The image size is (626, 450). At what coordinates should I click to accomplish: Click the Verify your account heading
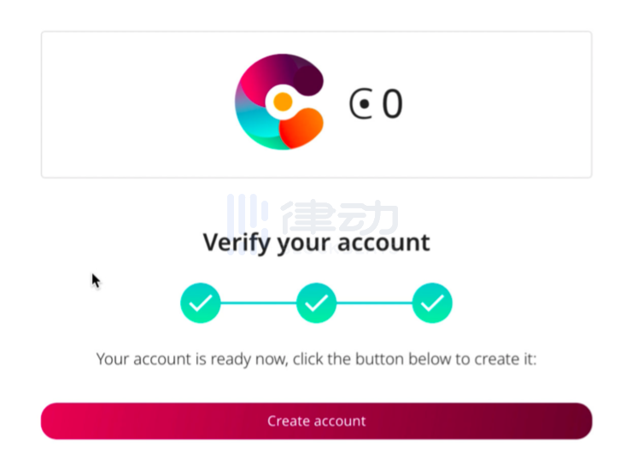click(316, 243)
